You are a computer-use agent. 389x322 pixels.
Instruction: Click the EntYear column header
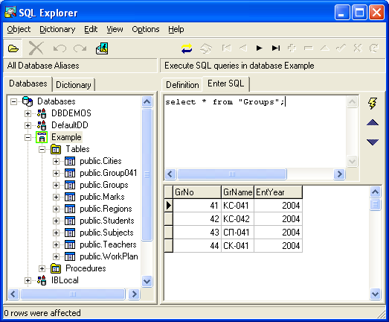(278, 192)
